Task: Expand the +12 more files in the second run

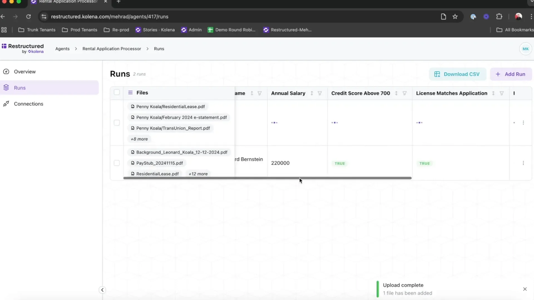Action: point(198,174)
